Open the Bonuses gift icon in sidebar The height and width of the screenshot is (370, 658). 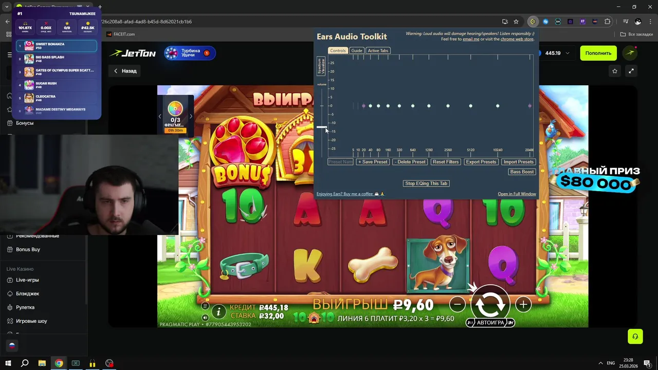[9, 123]
